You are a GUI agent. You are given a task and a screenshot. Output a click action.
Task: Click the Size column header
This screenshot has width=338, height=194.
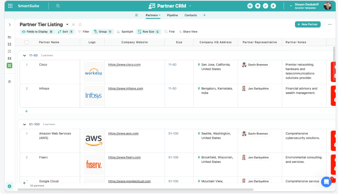pyautogui.click(x=179, y=42)
